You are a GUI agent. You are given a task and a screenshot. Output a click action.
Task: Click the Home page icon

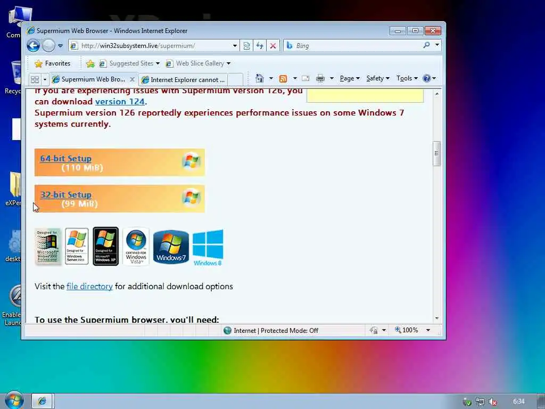point(260,78)
